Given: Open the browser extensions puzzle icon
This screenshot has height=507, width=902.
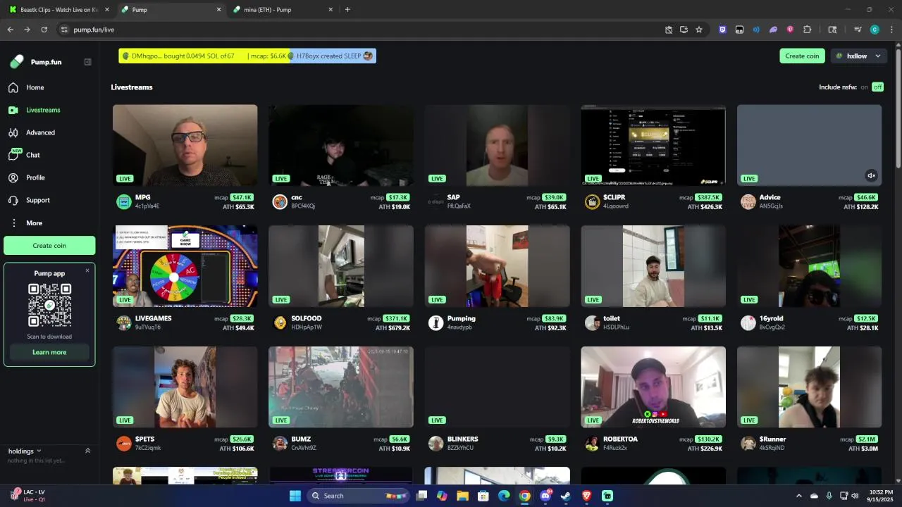Looking at the screenshot, I should (x=808, y=30).
